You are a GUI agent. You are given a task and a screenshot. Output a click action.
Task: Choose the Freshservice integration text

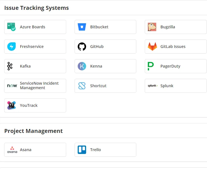pyautogui.click(x=32, y=47)
